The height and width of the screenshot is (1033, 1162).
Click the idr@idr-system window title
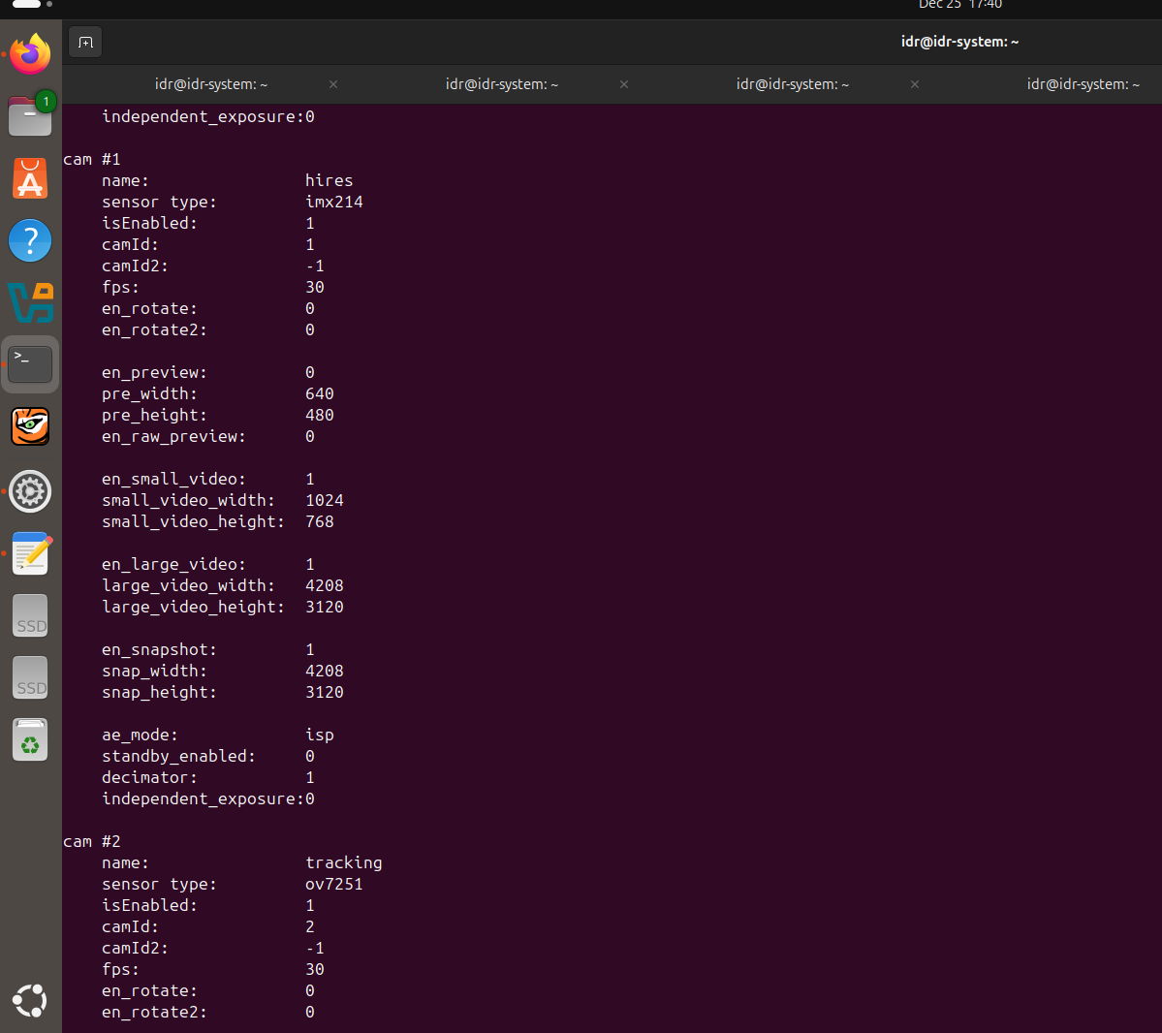pos(959,42)
